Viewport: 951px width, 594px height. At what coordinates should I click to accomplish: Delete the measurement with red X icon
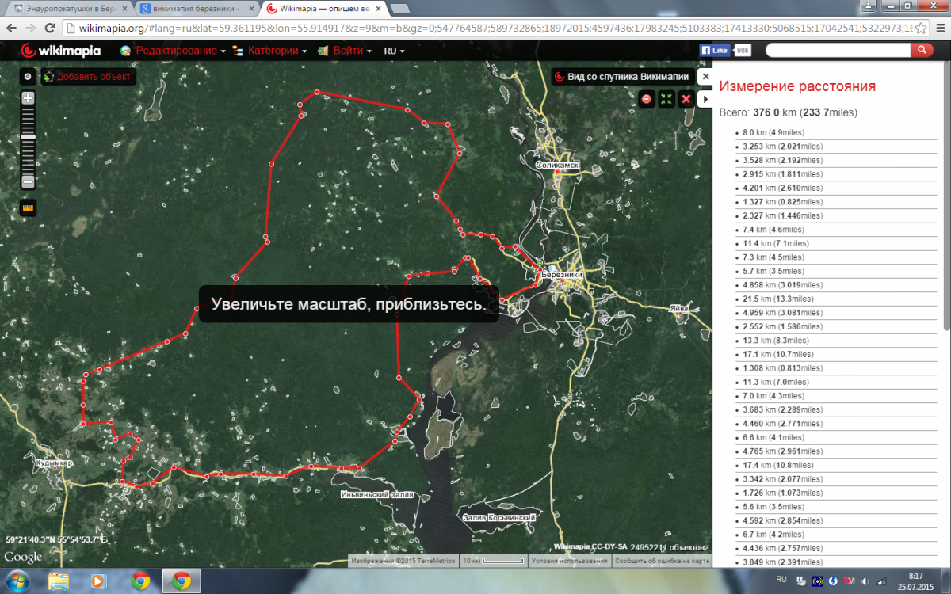click(686, 99)
